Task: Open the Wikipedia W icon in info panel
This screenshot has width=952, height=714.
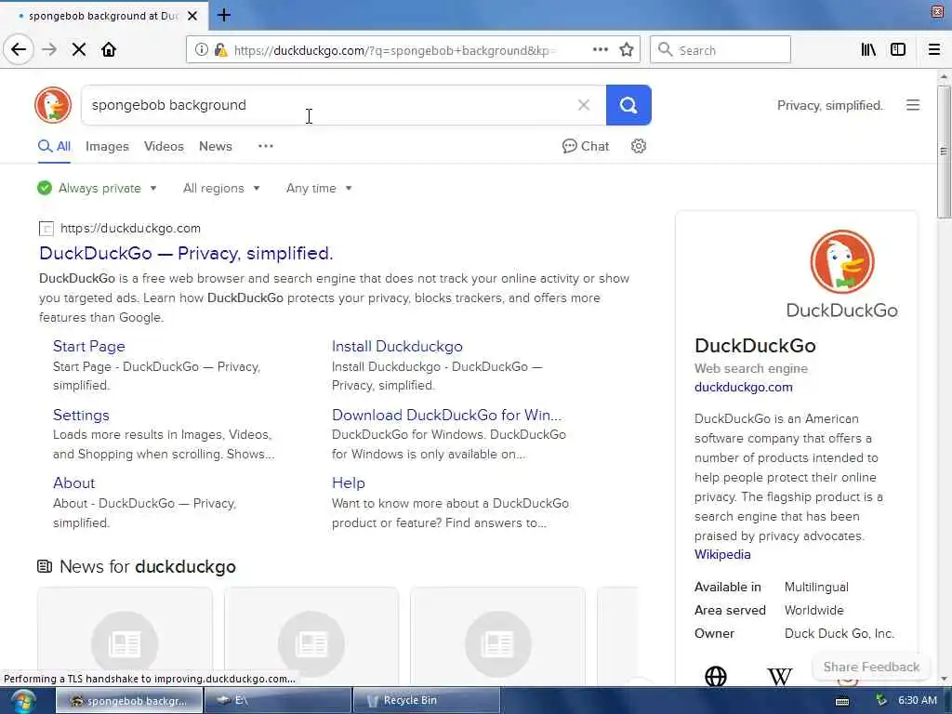Action: [780, 676]
